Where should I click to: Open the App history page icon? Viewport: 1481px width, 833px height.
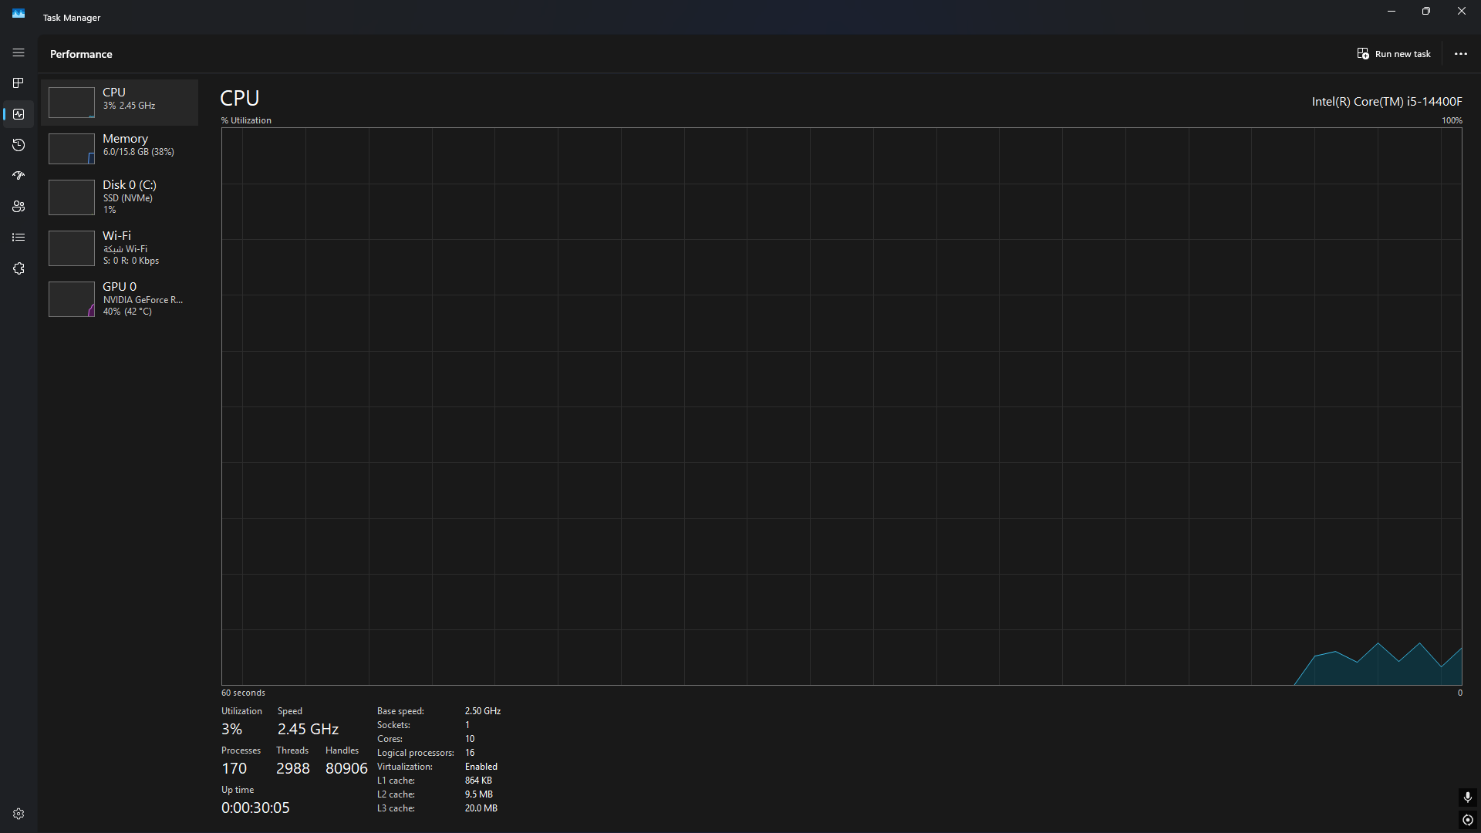[19, 145]
